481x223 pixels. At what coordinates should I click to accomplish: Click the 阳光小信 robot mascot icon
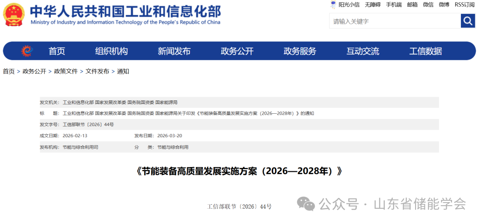tap(333, 4)
